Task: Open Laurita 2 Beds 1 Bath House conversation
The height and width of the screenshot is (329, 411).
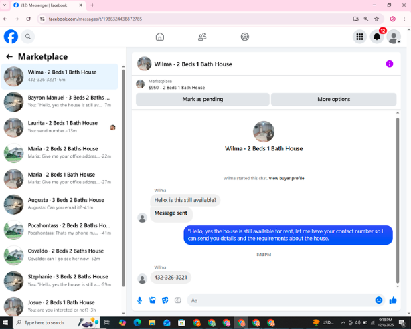Action: (60, 127)
